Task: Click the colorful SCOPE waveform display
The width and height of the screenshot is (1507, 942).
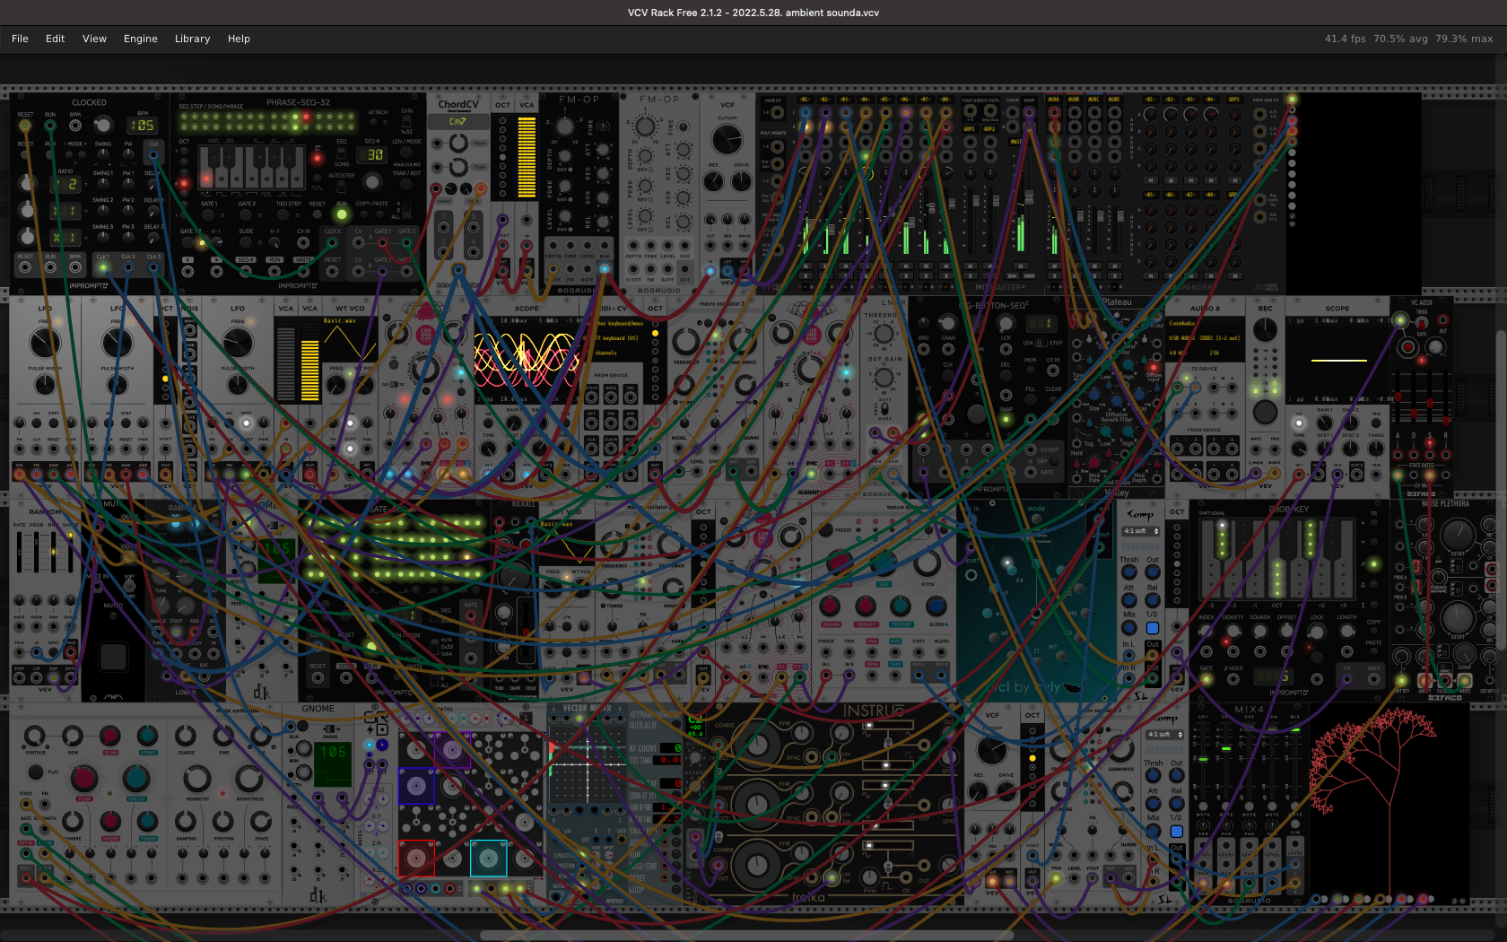Action: coord(527,359)
